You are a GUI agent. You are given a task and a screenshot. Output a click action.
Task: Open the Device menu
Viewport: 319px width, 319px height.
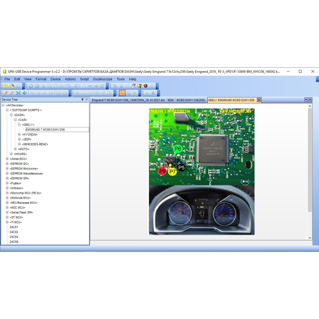pos(56,79)
